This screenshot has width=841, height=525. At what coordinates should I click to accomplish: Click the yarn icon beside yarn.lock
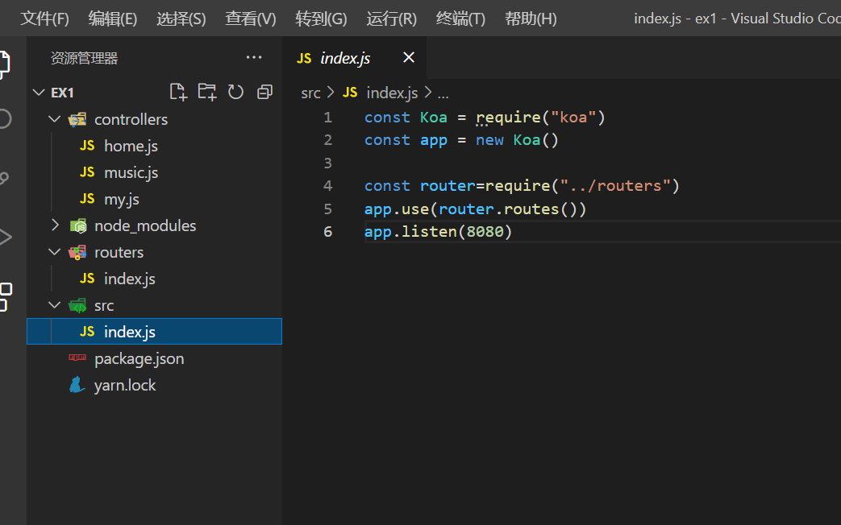pos(77,385)
